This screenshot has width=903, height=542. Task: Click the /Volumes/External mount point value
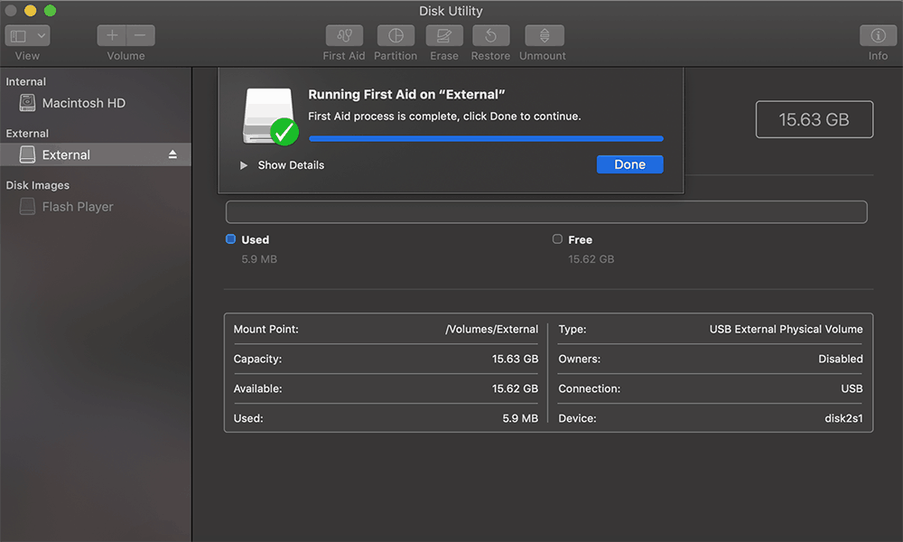[x=492, y=330]
